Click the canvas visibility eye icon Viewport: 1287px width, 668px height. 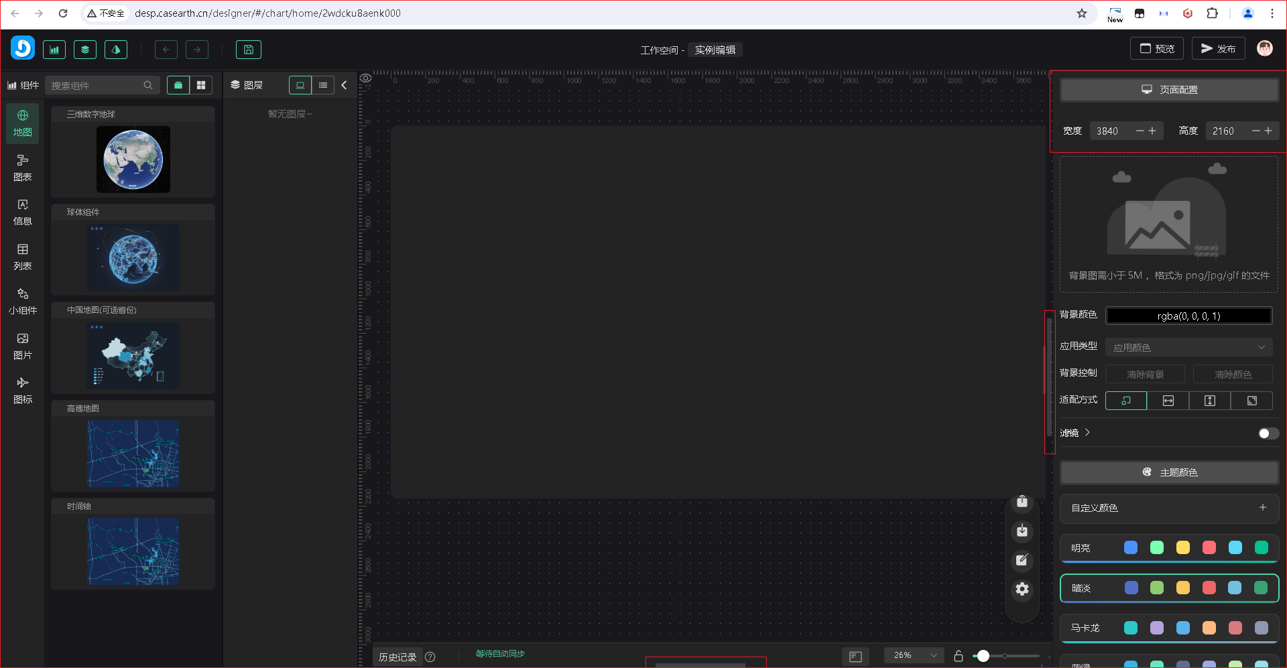pos(365,78)
